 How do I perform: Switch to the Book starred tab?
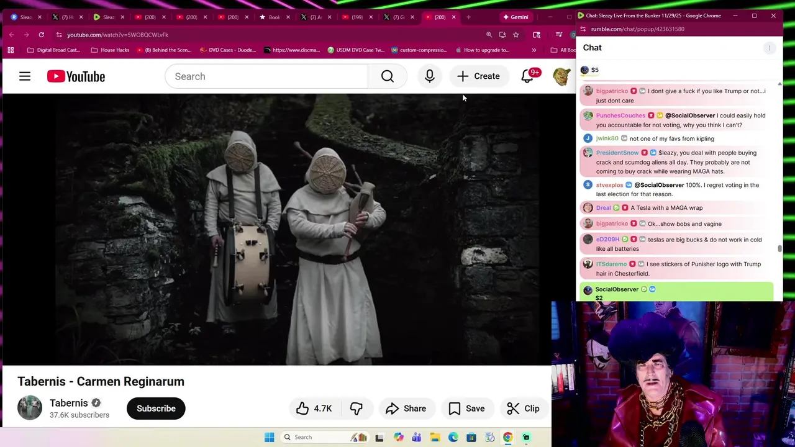pyautogui.click(x=270, y=17)
